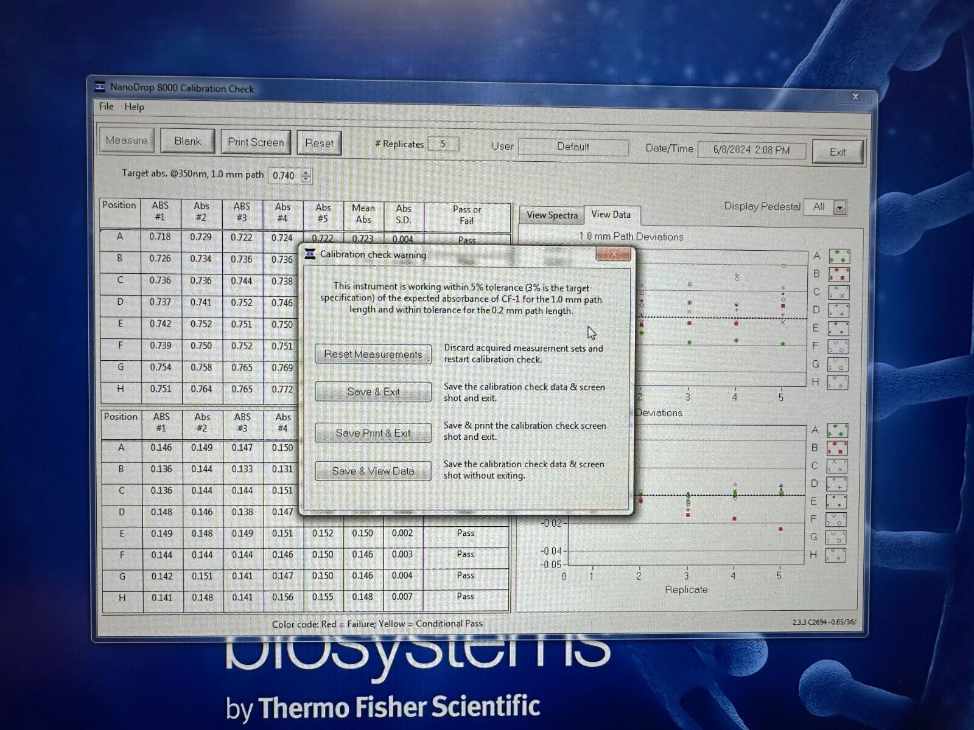Screen dimensions: 974x730
Task: Open the Help menu
Action: pyautogui.click(x=134, y=107)
